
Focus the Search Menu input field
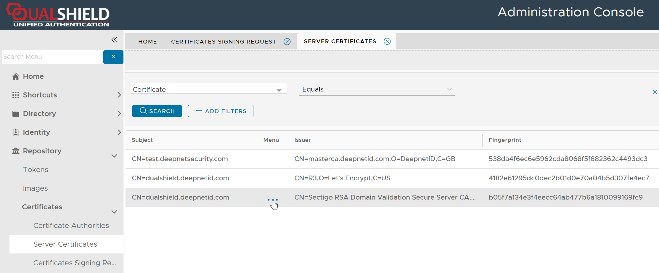[x=52, y=57]
